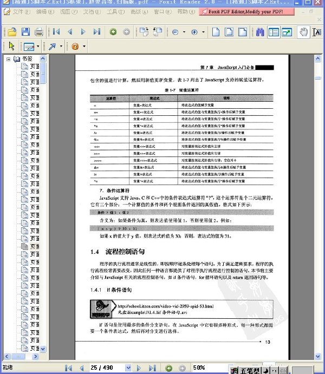The image size is (325, 374).
Task: Click document vertical scrollbar thumb
Action: 318,78
